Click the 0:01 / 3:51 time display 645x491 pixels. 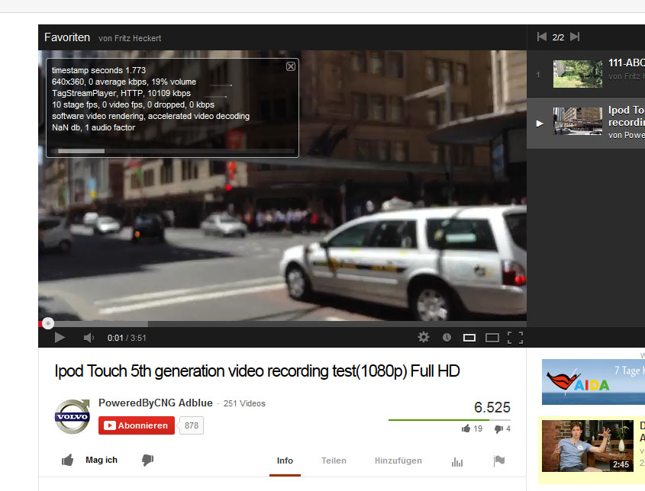point(127,338)
